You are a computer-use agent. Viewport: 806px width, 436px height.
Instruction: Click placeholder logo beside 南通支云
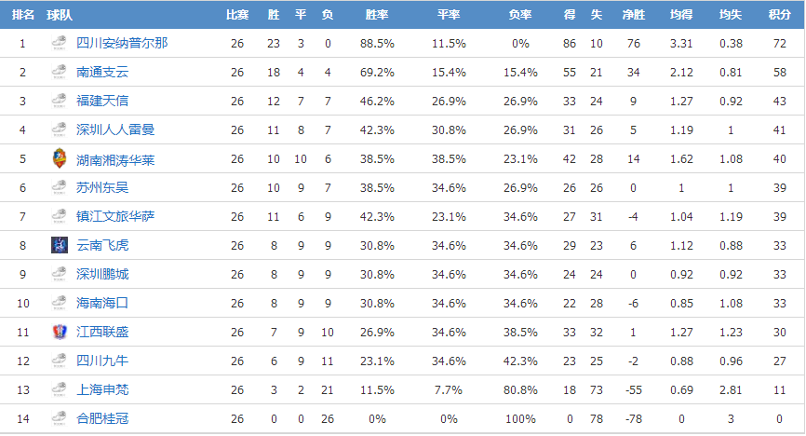[x=60, y=72]
